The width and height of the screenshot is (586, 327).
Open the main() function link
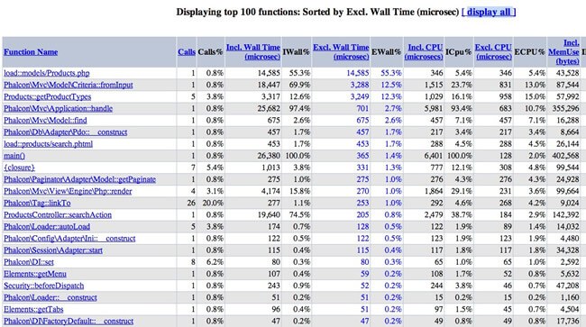click(x=14, y=156)
